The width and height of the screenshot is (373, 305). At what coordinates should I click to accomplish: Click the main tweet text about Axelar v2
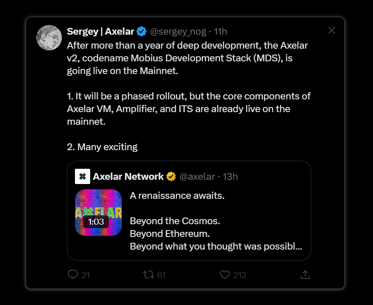pyautogui.click(x=187, y=58)
